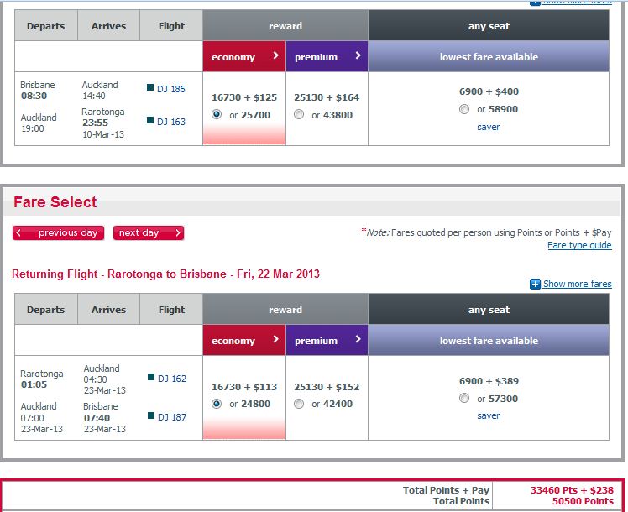Viewport: 628px width, 512px height.
Task: Select outbound premium reward fare 25130 + $164
Action: point(299,114)
